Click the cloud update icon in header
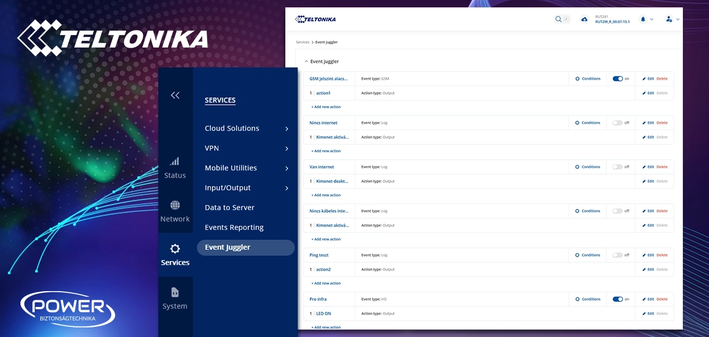Viewport: 709px width, 337px height. (584, 19)
